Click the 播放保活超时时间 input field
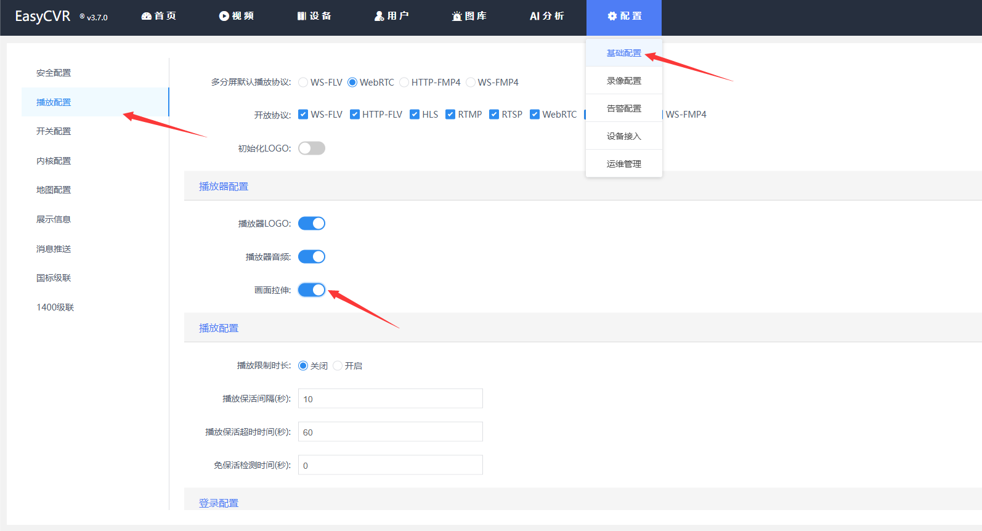Image resolution: width=982 pixels, height=531 pixels. (x=391, y=432)
